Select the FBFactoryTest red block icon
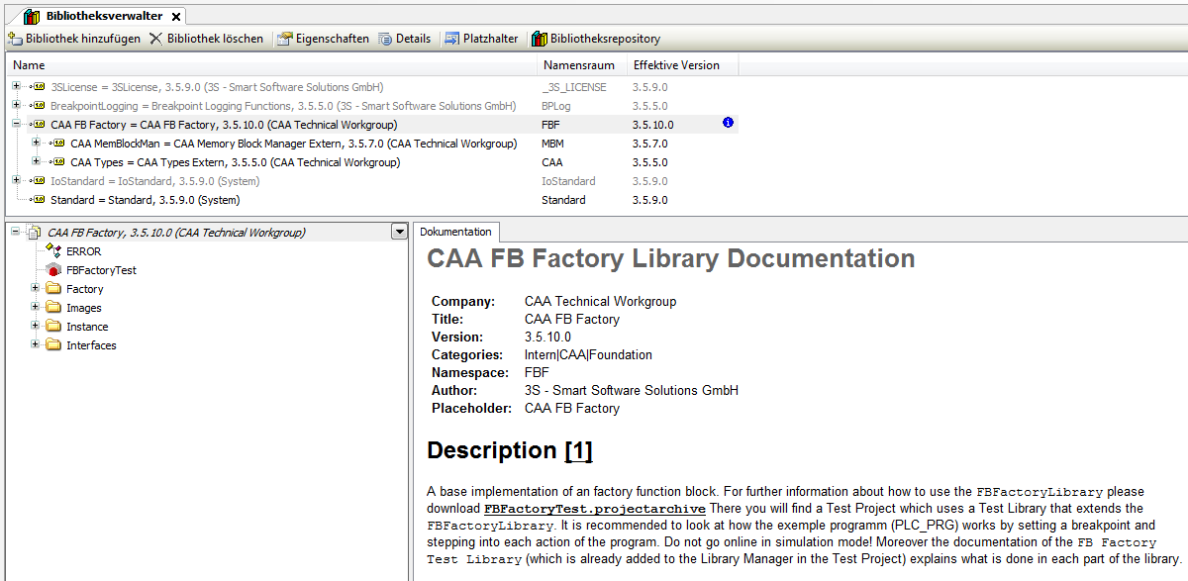The height and width of the screenshot is (581, 1188). pyautogui.click(x=54, y=270)
